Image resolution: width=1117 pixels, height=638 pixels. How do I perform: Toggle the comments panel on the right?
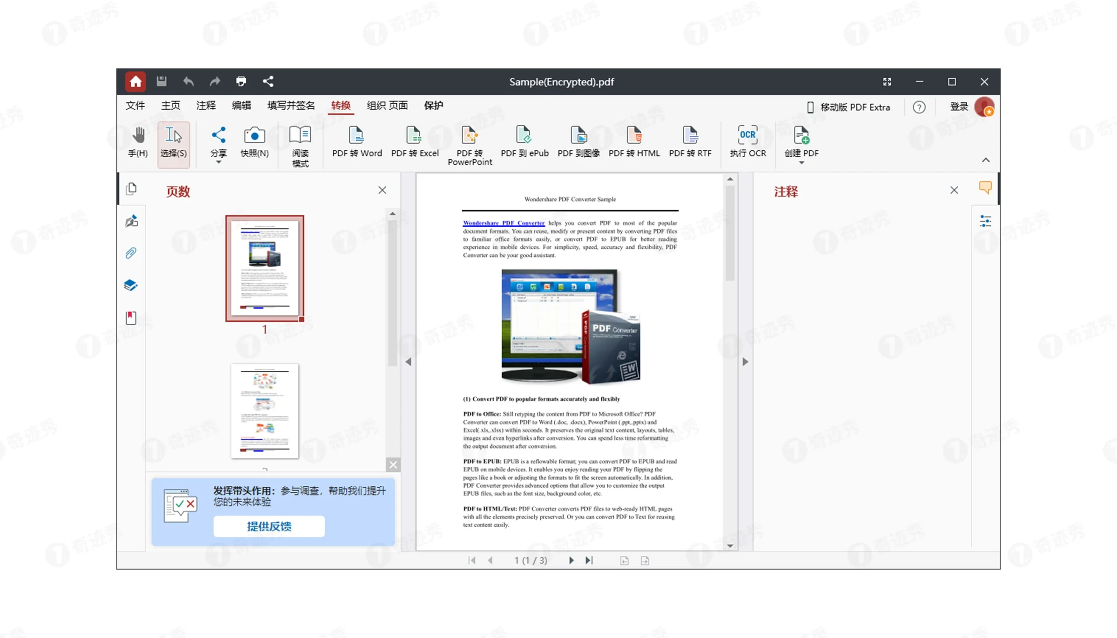985,188
